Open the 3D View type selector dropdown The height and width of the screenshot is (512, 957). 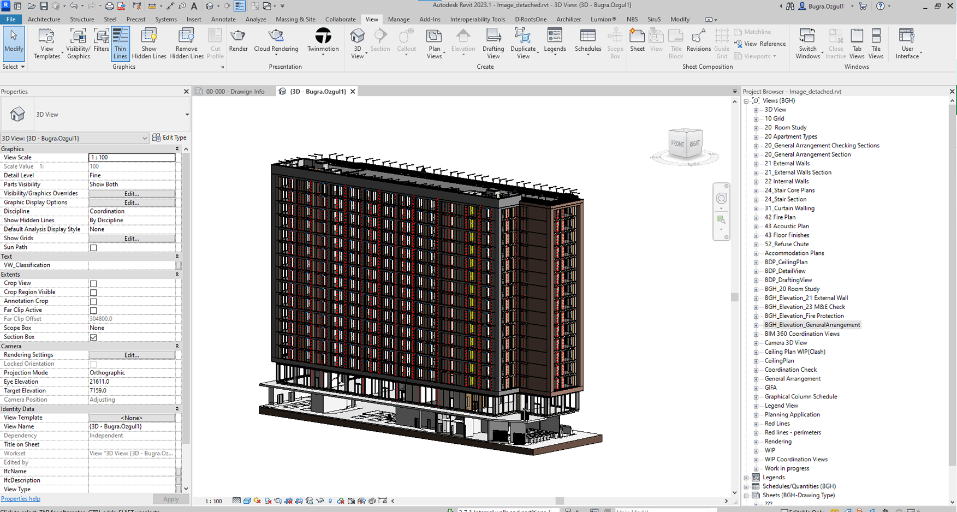[x=187, y=115]
